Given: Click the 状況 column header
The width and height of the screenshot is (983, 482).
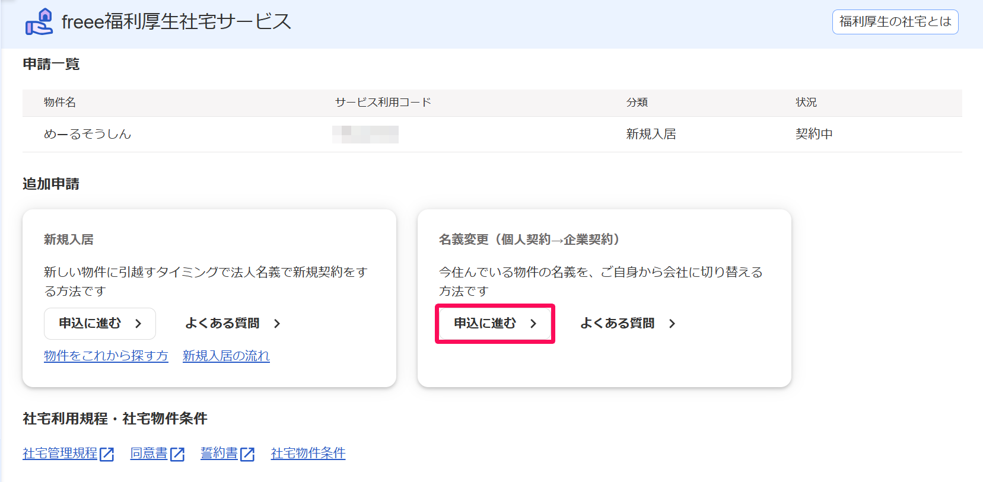Looking at the screenshot, I should [806, 103].
